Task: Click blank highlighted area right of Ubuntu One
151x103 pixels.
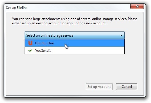Action: (x=94, y=43)
